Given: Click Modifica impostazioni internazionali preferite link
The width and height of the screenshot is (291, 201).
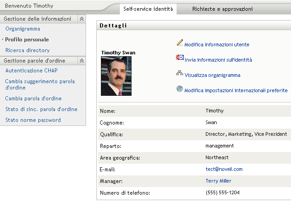Looking at the screenshot, I should [236, 90].
